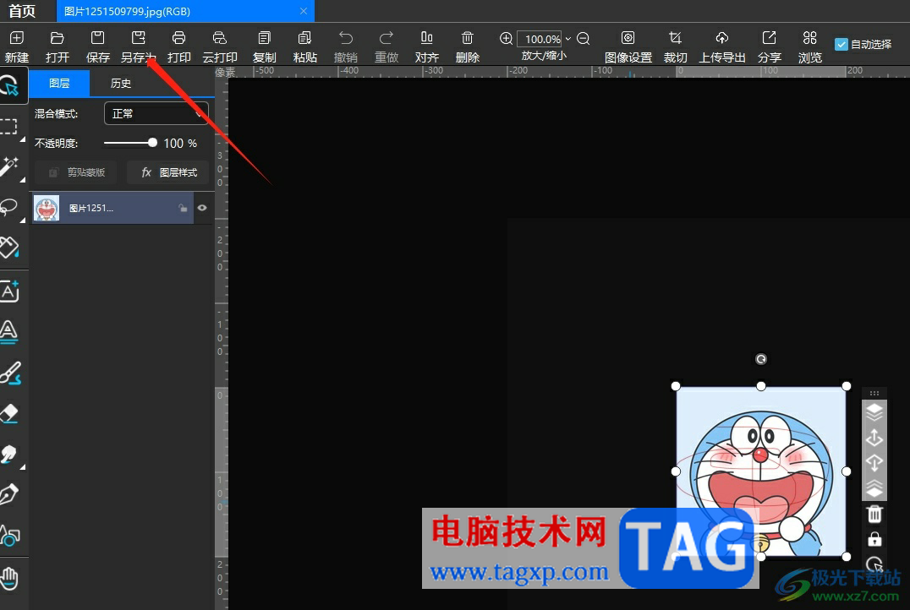Lock the selected image from floating toolbar
910x610 pixels.
point(874,539)
